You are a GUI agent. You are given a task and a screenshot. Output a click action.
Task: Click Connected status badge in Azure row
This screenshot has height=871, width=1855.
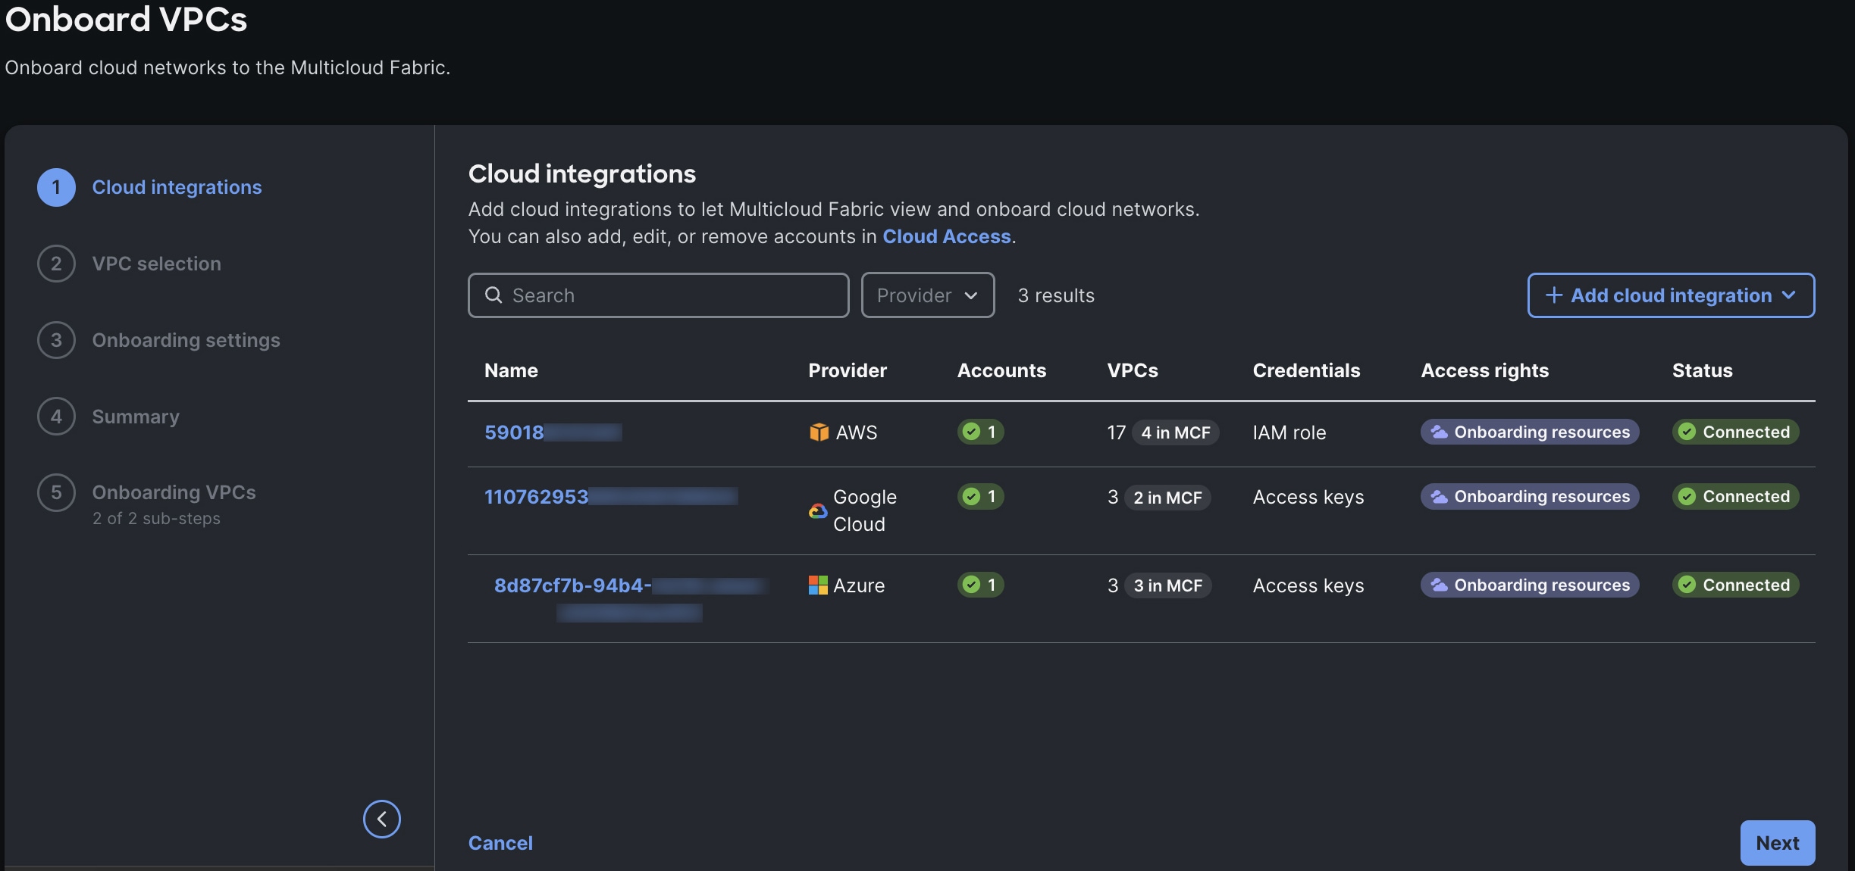(x=1735, y=585)
